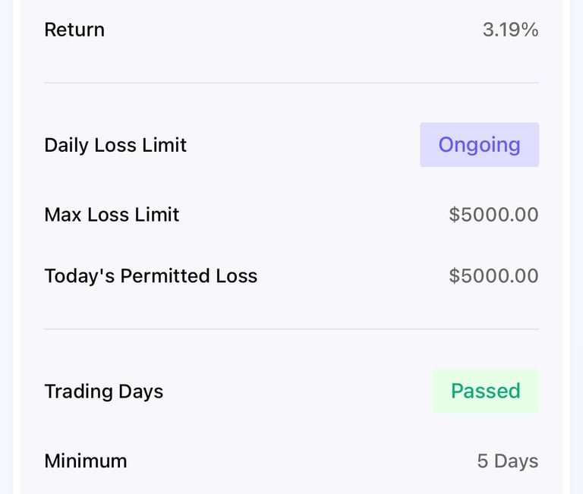
Task: Click the divider above Trading Days
Action: (x=291, y=329)
